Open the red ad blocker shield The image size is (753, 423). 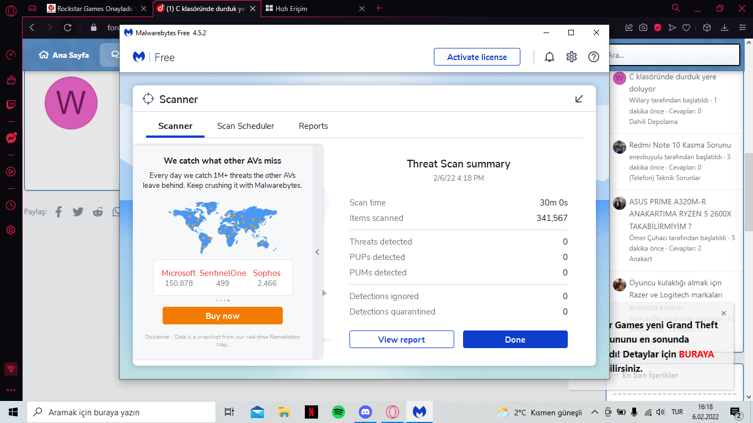658,28
